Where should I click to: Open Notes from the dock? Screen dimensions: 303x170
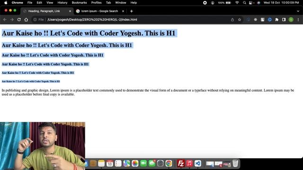pyautogui.click(x=101, y=163)
